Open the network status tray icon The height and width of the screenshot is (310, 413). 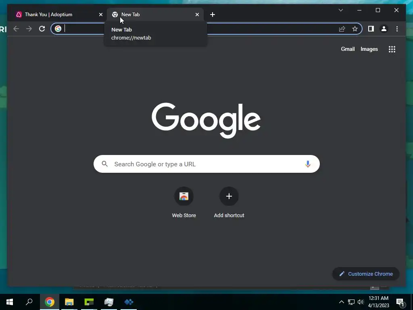click(351, 302)
